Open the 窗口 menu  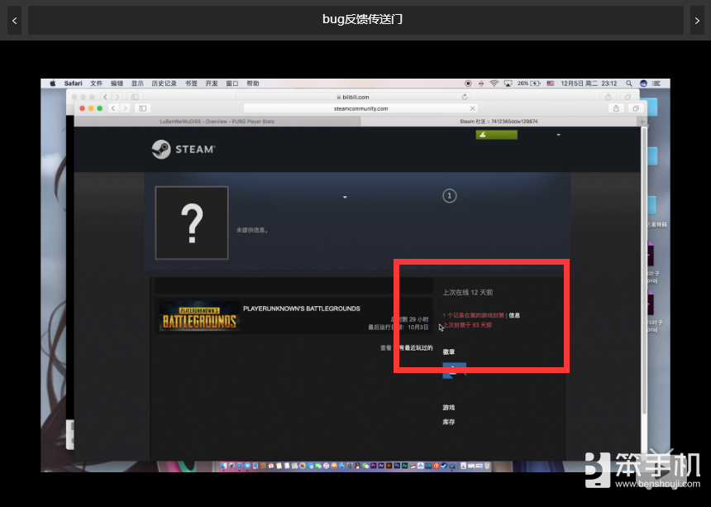tap(232, 84)
